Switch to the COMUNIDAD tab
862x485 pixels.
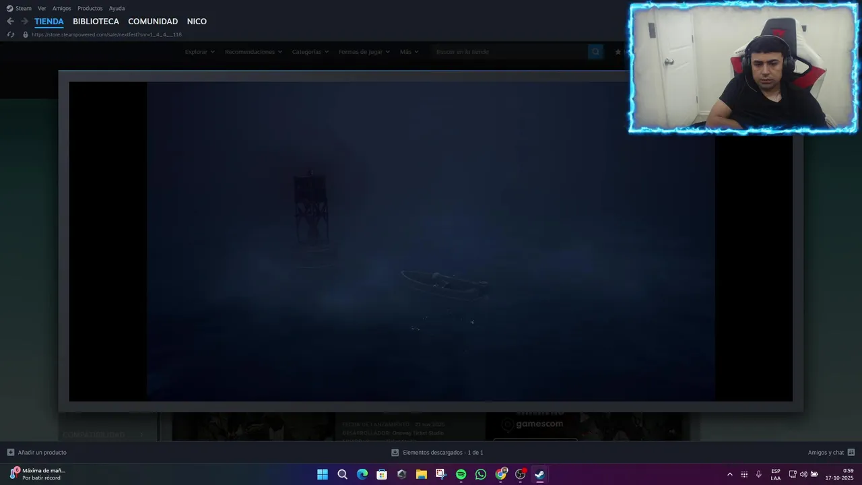point(153,22)
